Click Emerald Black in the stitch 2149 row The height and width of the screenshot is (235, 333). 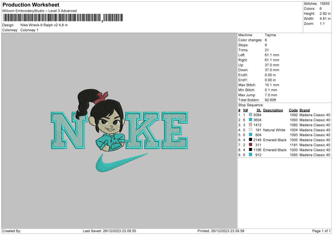275,140
